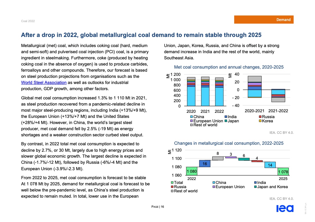This screenshot has height=222, width=315.
Task: Click the China waterfall bar labeled 14
Action: point(270,165)
